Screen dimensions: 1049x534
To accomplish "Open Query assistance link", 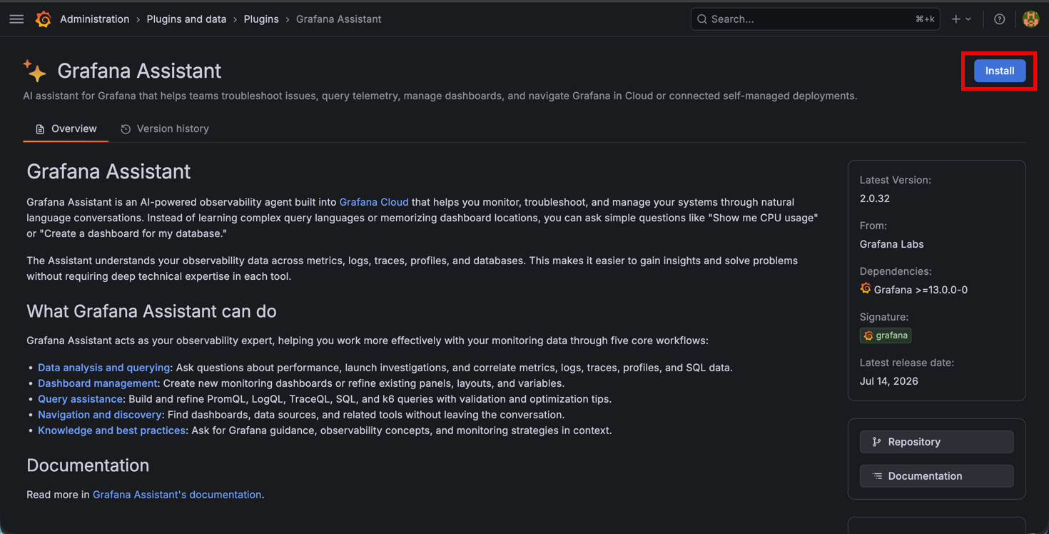I will tap(80, 399).
